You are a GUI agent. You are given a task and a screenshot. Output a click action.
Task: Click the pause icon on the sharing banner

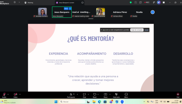pos(101,30)
